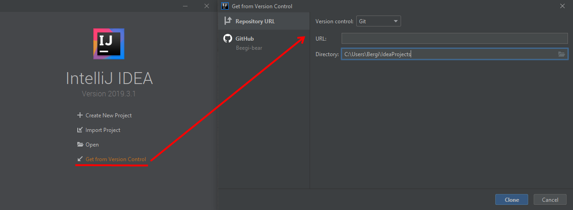Click the Get from Version Control arrow icon
Screen dimensions: 573x210
[80, 159]
